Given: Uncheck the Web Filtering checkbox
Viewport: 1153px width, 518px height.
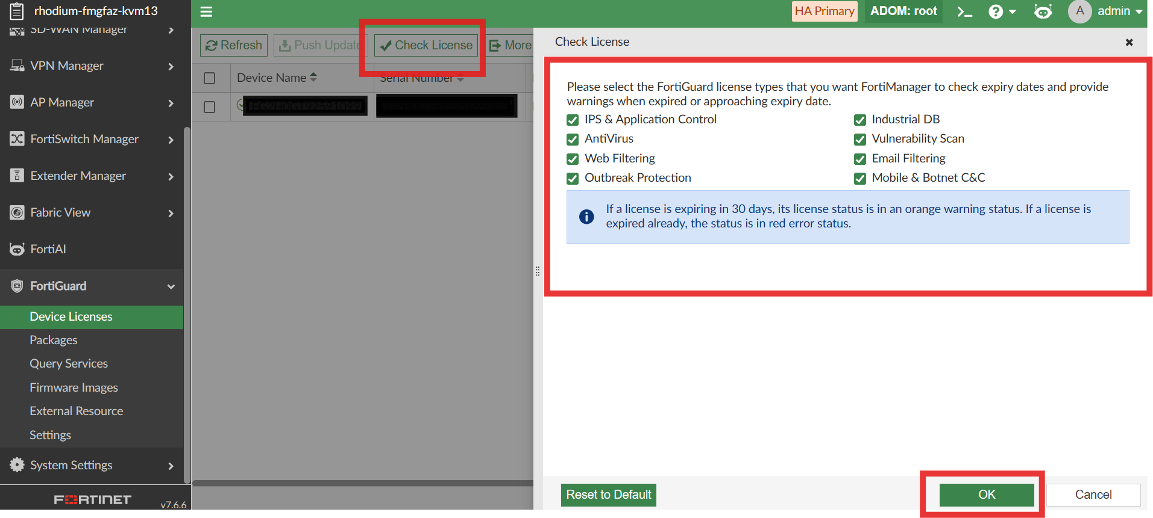Looking at the screenshot, I should coord(573,159).
